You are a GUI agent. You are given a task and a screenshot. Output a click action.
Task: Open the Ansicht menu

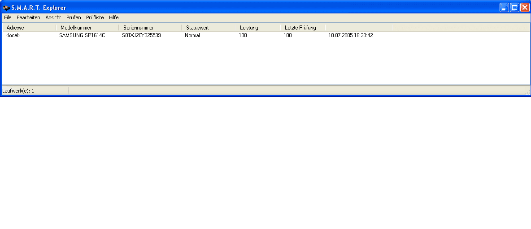pos(53,17)
